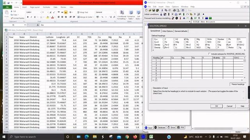This screenshot has width=250, height=140.
Task: Open Cell Styles dropdown in Excel
Action: point(138,15)
